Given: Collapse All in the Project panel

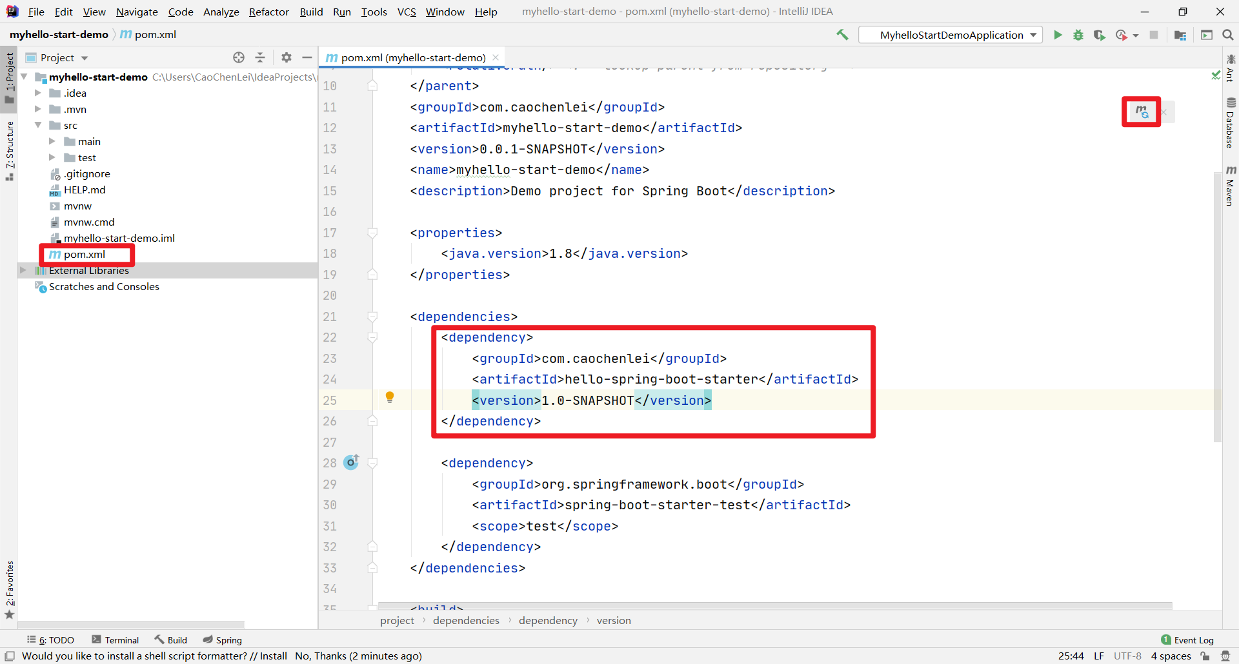Looking at the screenshot, I should point(260,57).
